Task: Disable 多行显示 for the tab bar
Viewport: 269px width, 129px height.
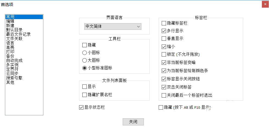Action: tap(164, 31)
